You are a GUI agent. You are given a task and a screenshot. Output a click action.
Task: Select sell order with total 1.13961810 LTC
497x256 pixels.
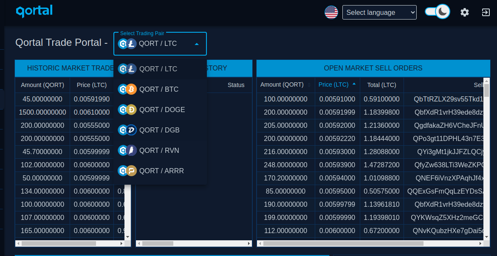pos(370,205)
